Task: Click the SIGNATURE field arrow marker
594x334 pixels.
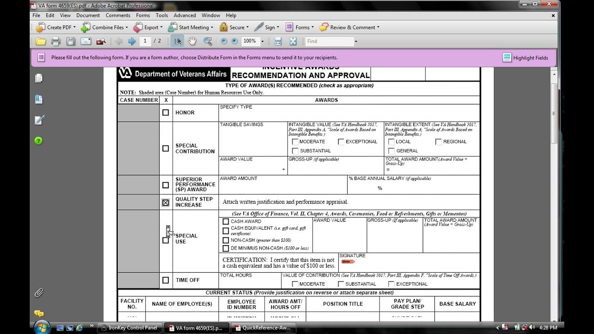Action: coord(348,262)
